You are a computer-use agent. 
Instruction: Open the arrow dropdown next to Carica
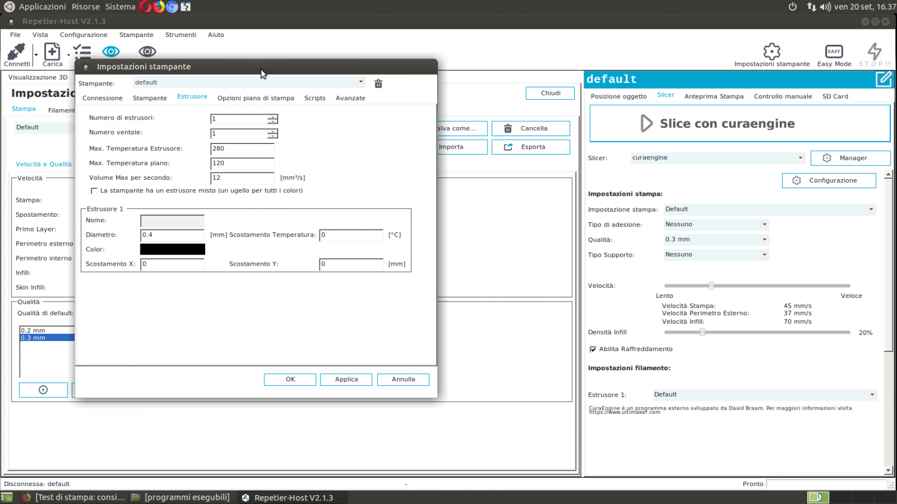tap(69, 54)
